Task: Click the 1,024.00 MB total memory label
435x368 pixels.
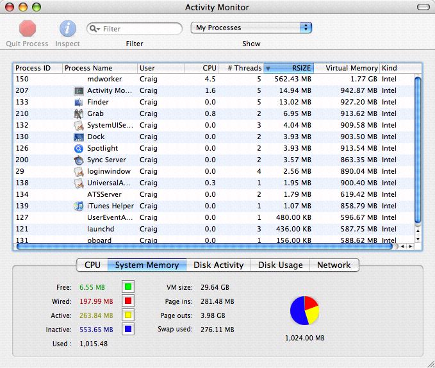Action: click(x=304, y=338)
